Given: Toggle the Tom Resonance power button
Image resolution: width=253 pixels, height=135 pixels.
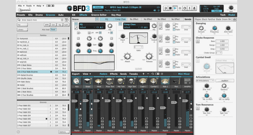Looking at the screenshot, I should pos(198,108).
